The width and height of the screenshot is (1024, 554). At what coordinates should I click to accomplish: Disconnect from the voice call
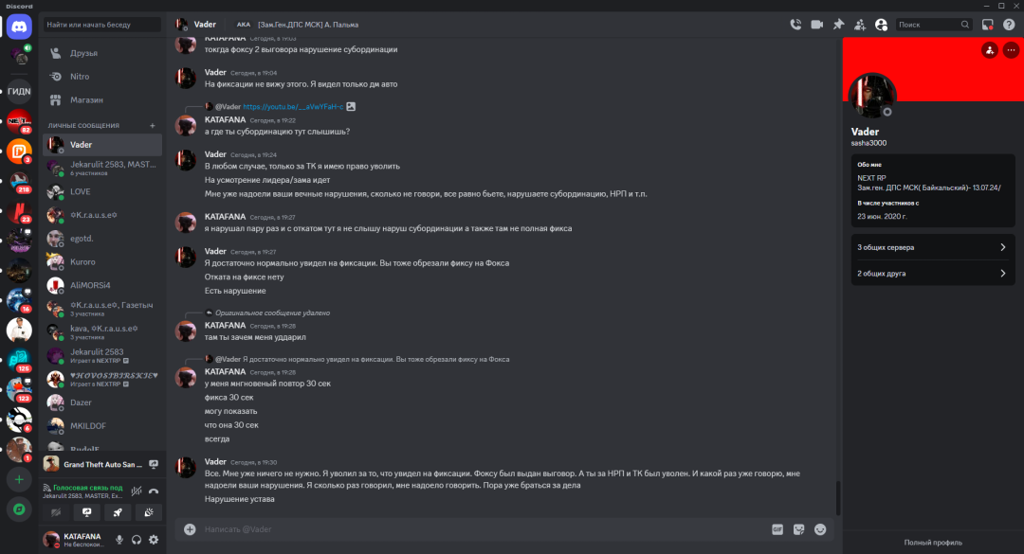[x=154, y=491]
